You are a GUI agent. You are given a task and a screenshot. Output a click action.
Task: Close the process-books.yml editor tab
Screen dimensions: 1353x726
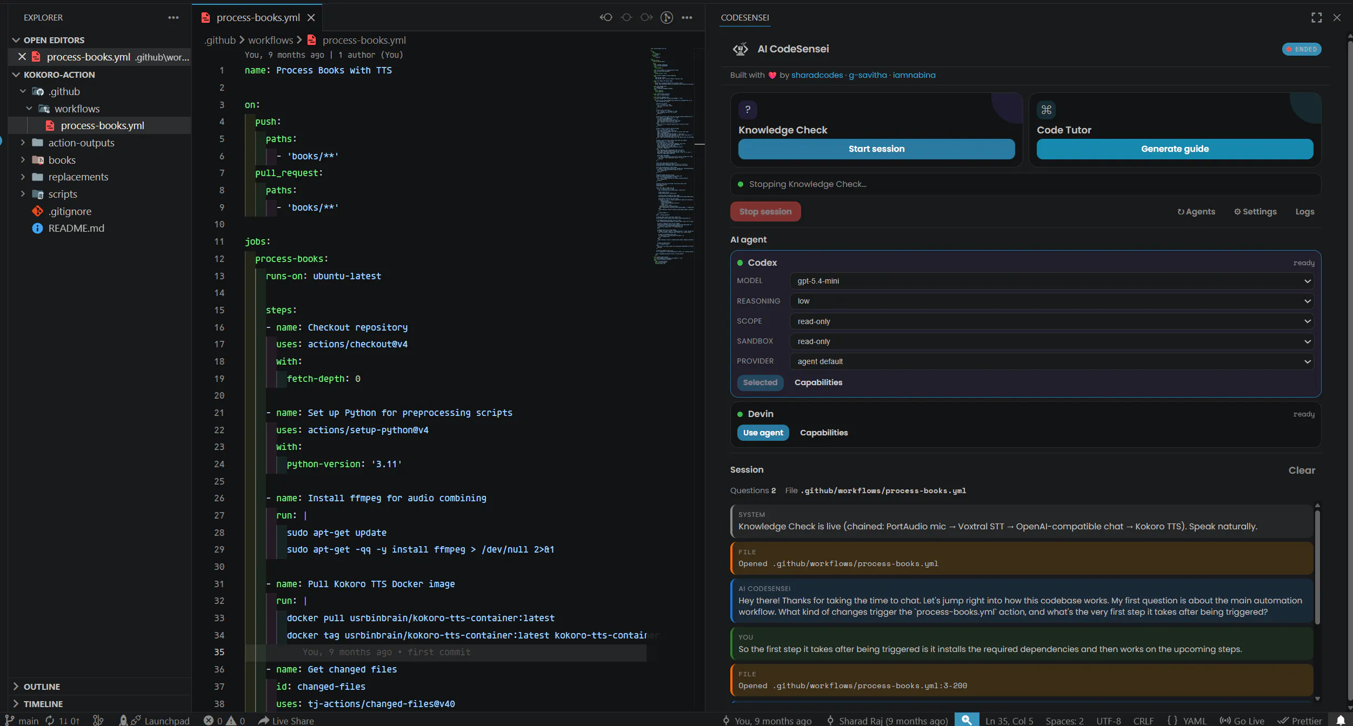pos(311,17)
